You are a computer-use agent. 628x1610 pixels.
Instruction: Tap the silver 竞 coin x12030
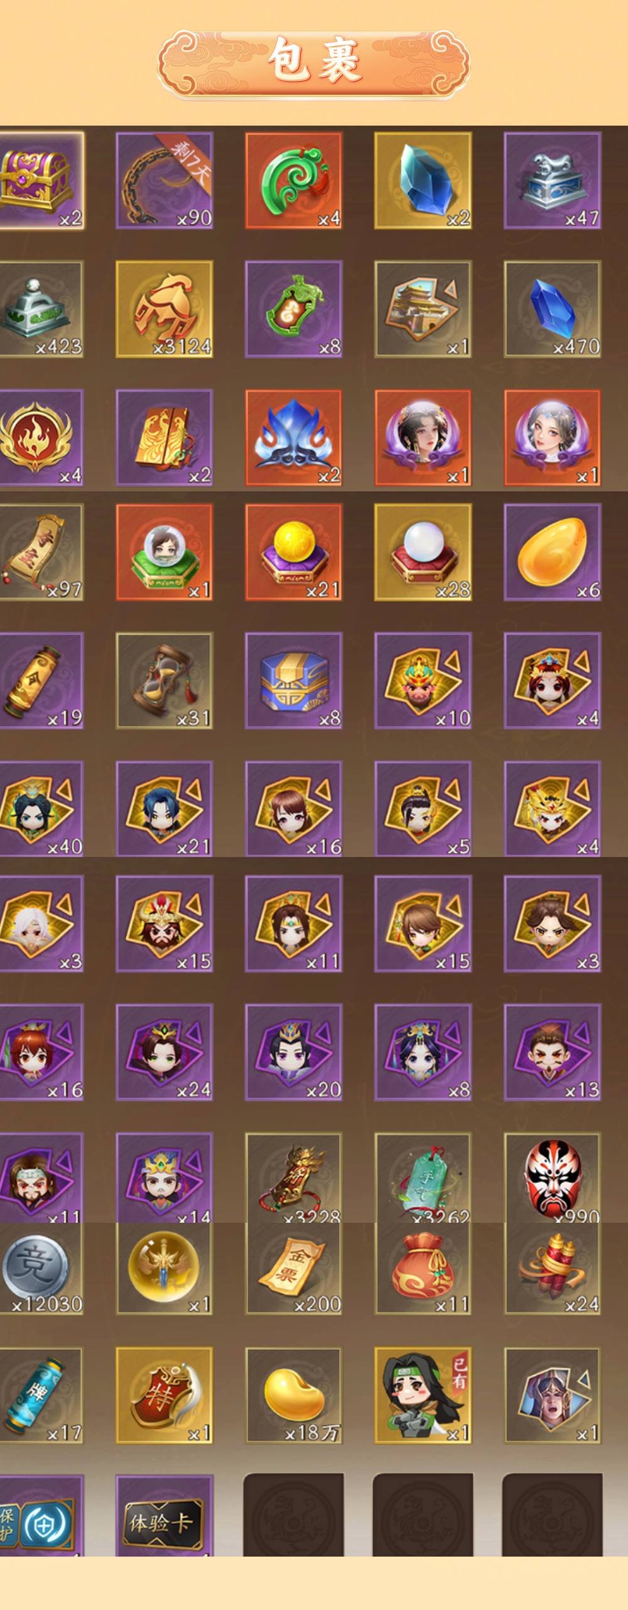(x=41, y=1268)
